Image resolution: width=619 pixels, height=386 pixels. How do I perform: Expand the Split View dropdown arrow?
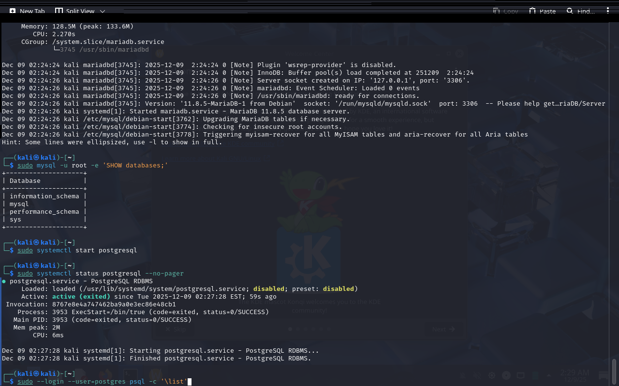coord(102,11)
